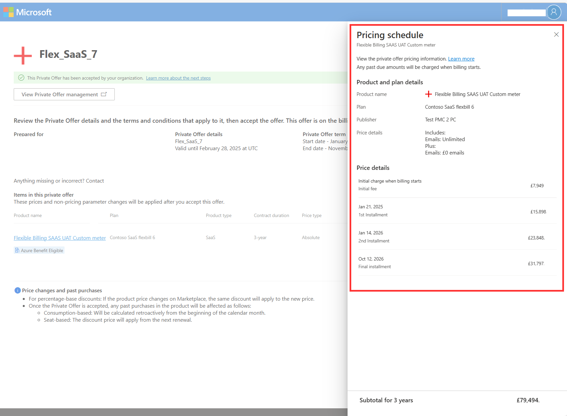Click Contact under anything missing or incorrect

[x=95, y=181]
